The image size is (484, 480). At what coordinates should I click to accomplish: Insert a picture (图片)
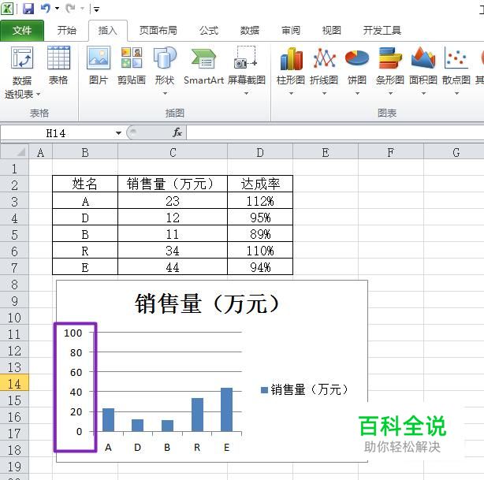pos(99,65)
